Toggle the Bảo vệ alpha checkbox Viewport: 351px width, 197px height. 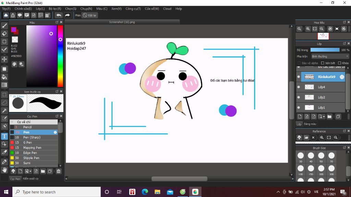point(299,63)
